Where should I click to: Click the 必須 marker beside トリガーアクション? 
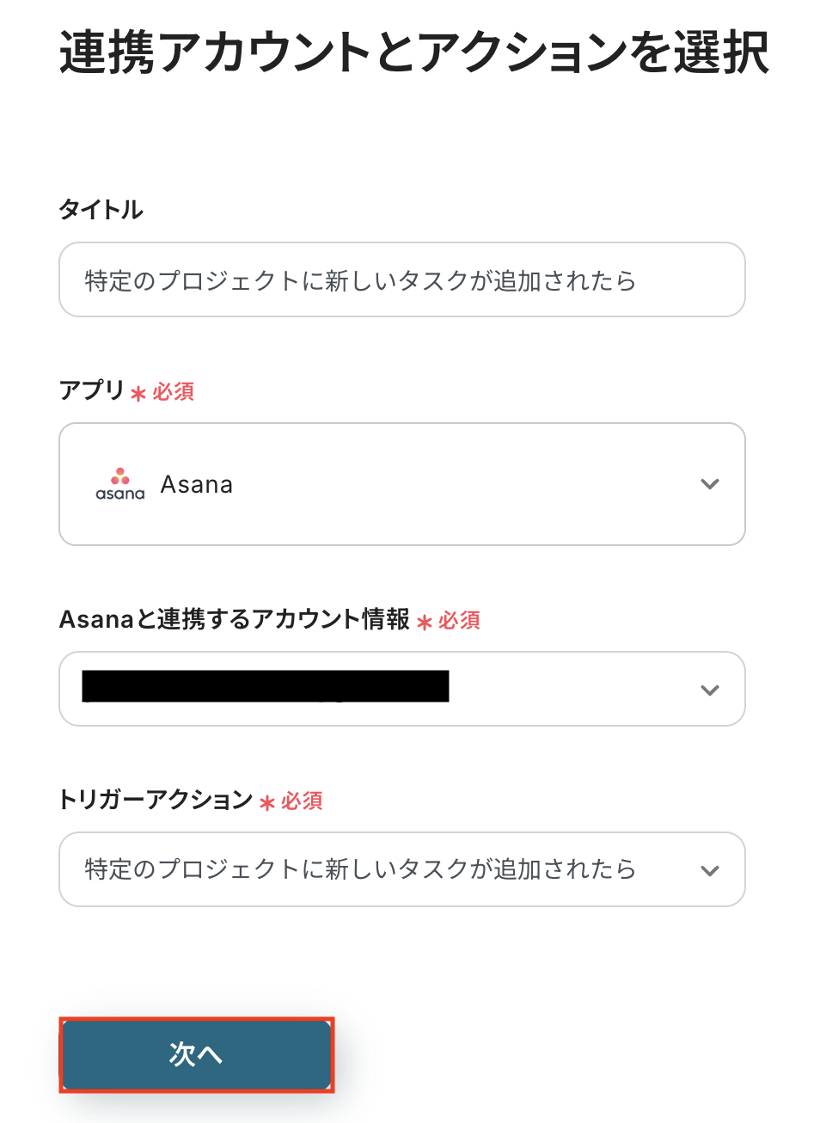[x=303, y=801]
